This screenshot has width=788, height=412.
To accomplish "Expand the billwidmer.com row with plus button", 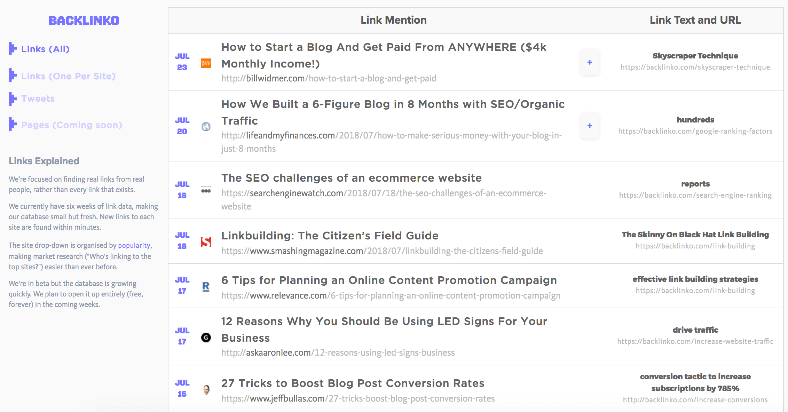I will tap(590, 62).
